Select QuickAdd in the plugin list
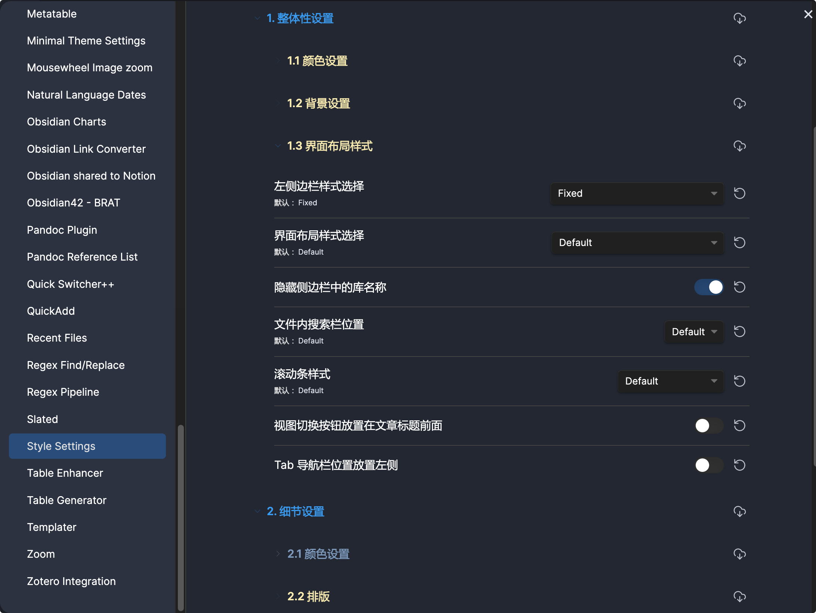This screenshot has height=613, width=816. (51, 311)
